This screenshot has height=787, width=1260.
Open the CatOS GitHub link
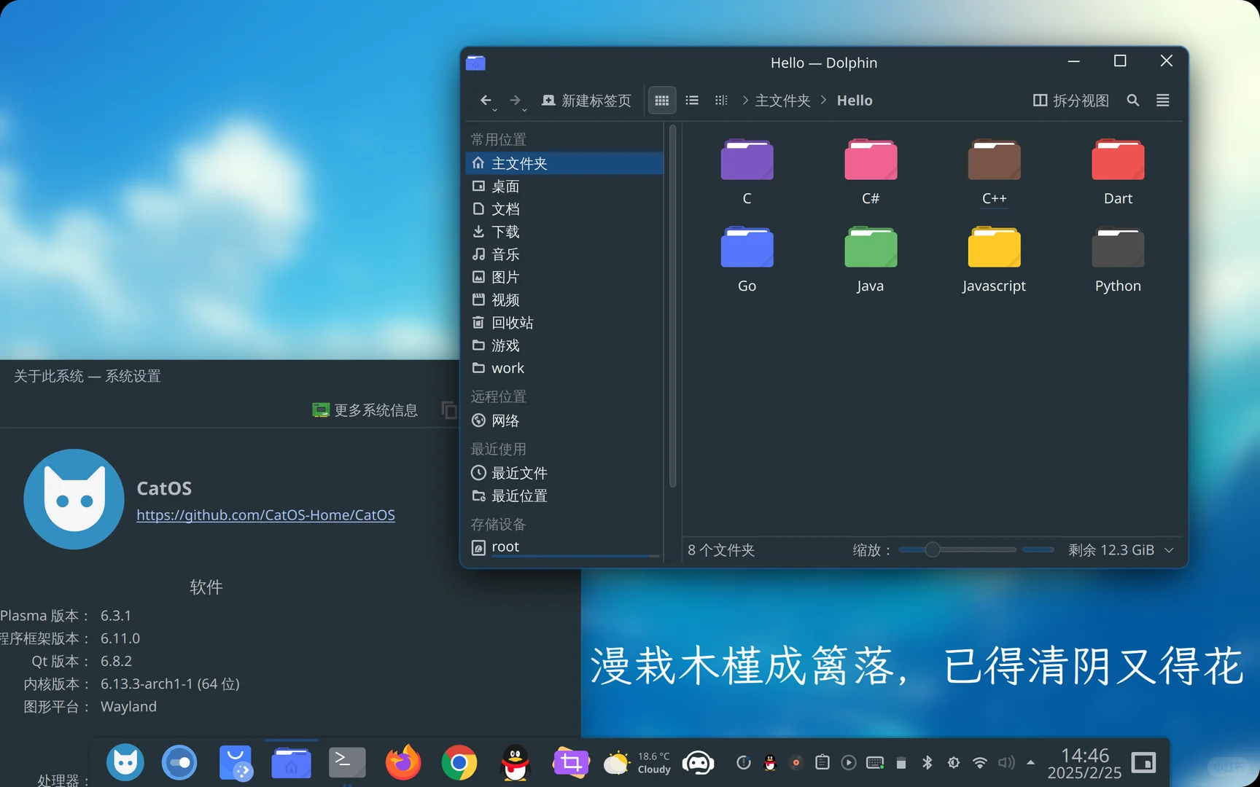265,514
